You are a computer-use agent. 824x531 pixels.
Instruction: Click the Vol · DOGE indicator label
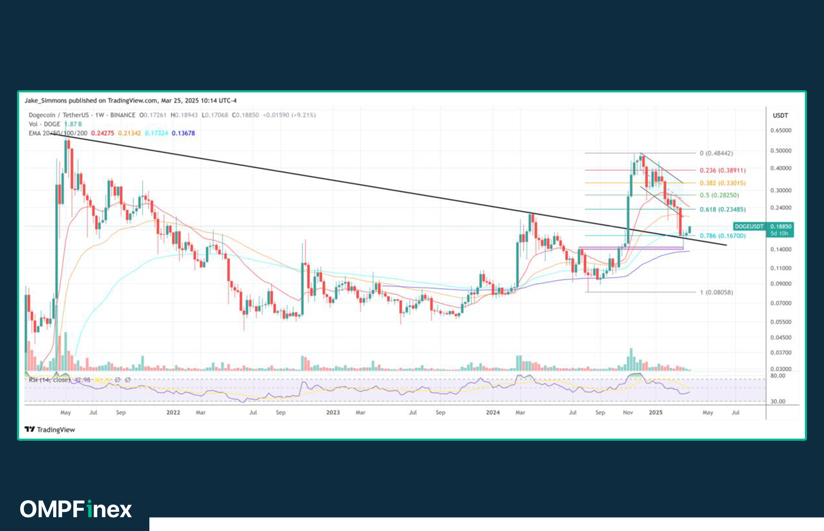[x=45, y=124]
